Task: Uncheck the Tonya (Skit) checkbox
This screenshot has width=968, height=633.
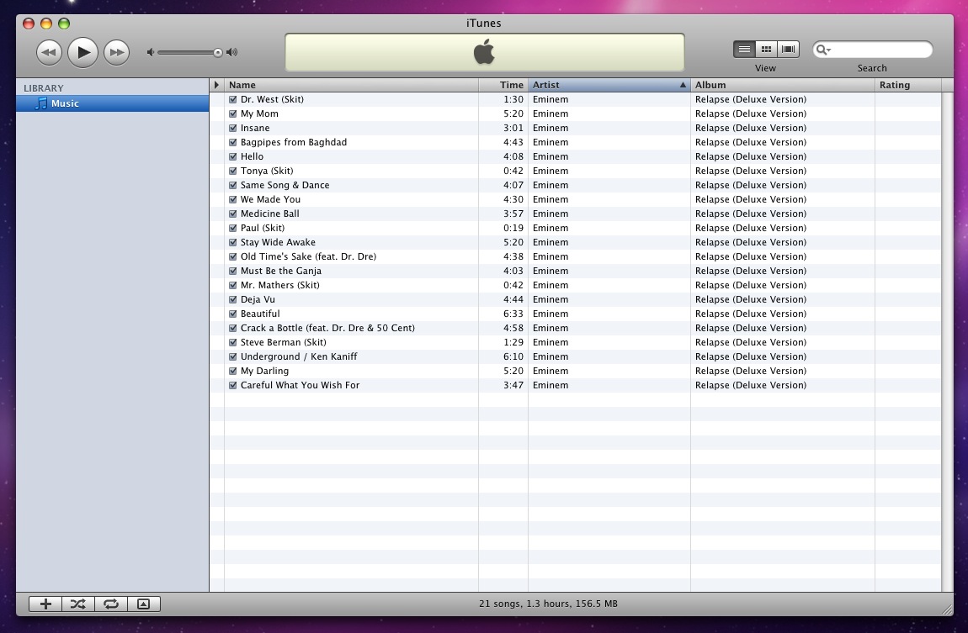Action: coord(232,171)
